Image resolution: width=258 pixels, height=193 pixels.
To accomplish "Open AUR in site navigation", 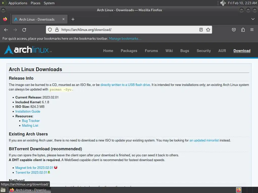I will [x=222, y=51].
